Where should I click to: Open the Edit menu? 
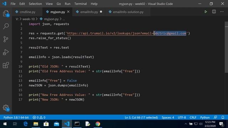pos(22,4)
